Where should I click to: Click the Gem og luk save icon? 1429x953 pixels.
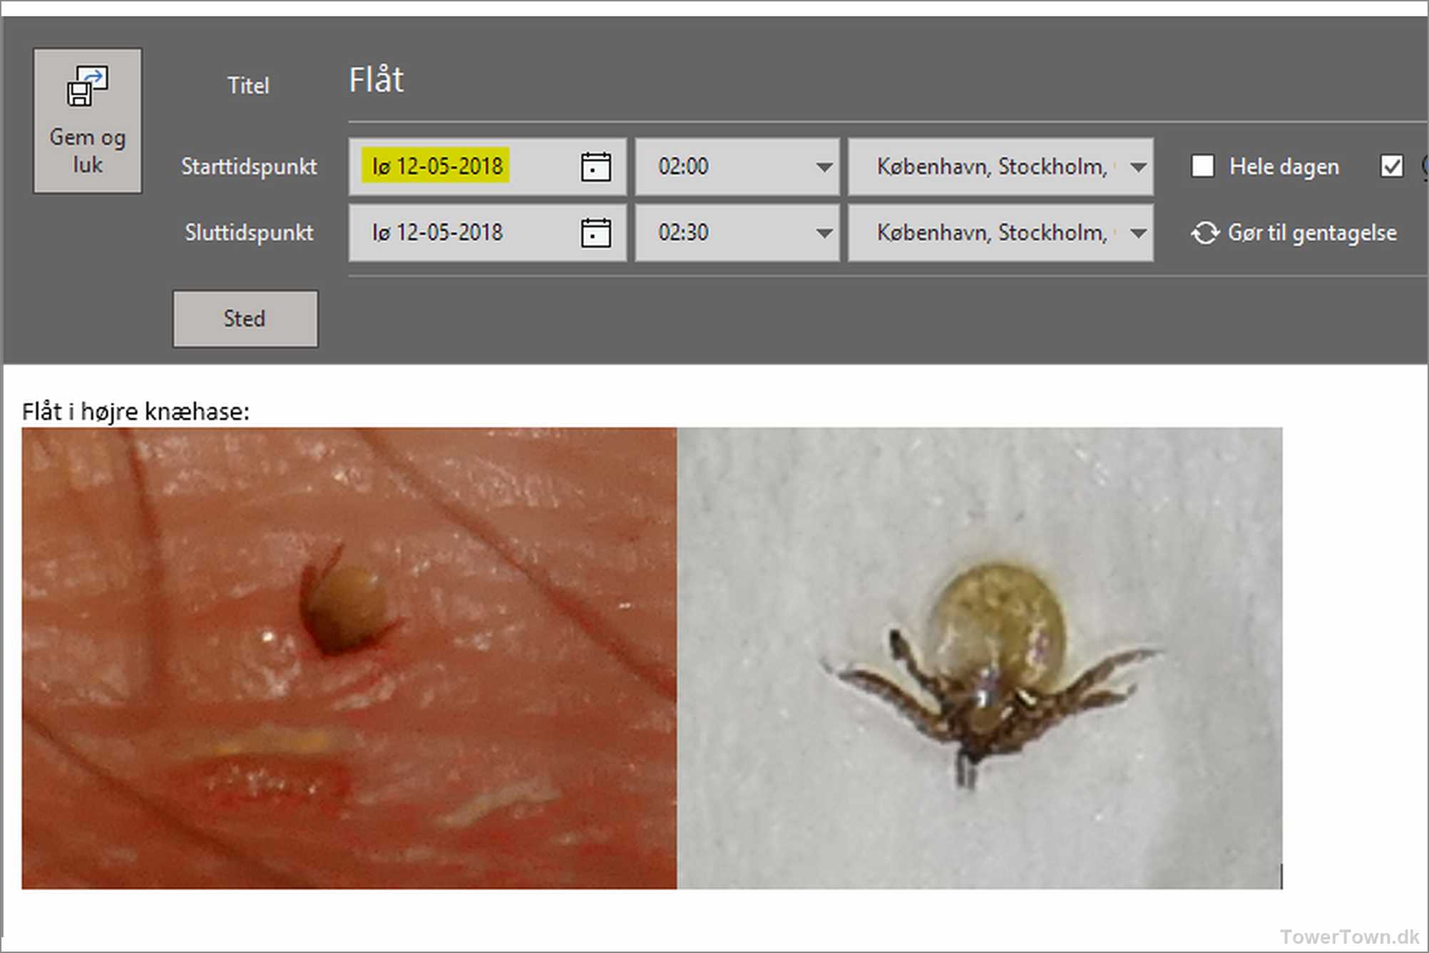pos(87,86)
